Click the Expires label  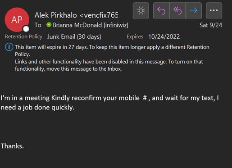(x=135, y=37)
